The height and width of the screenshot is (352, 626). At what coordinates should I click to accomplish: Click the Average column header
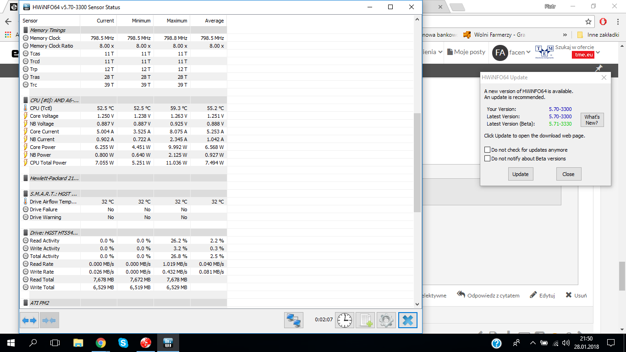click(208, 21)
